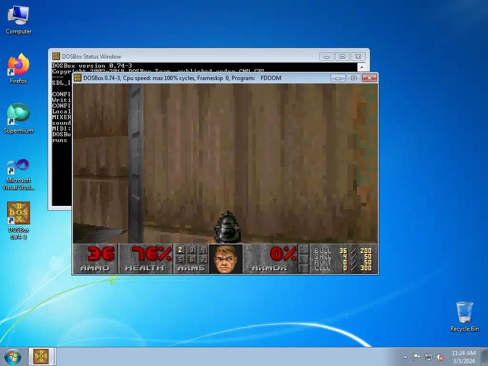Click the FDOOM window title bar text

[182, 78]
